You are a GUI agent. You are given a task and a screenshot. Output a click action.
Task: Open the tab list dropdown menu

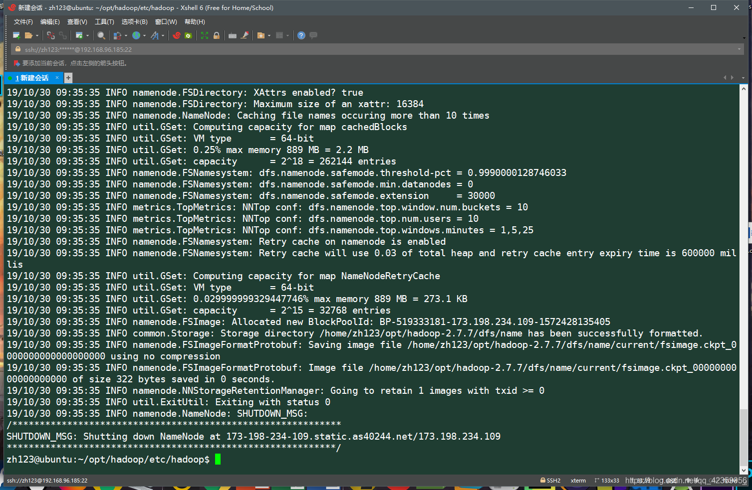point(743,78)
